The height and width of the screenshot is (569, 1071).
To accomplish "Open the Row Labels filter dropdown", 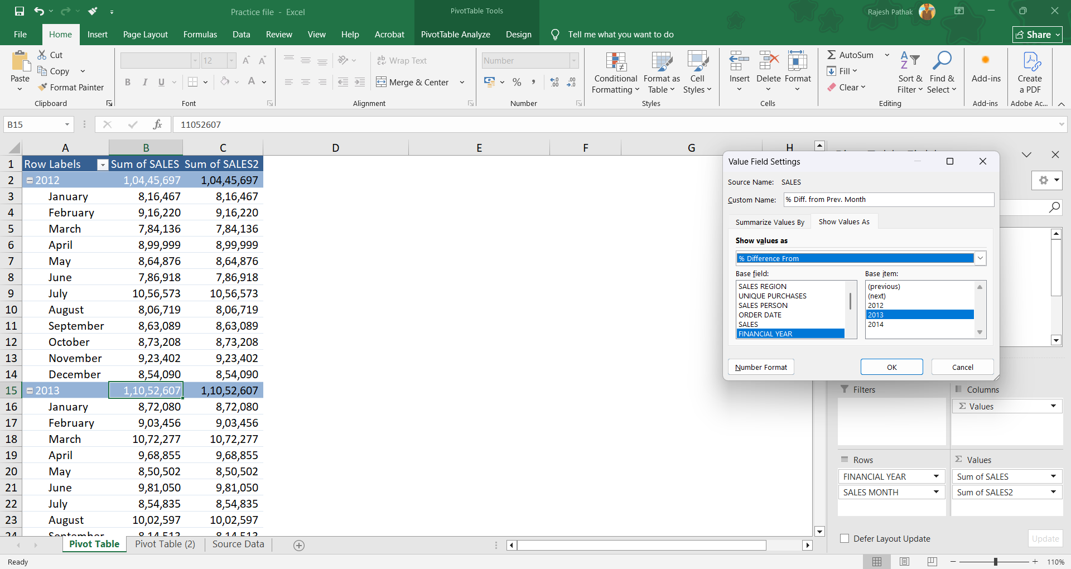I will 102,165.
